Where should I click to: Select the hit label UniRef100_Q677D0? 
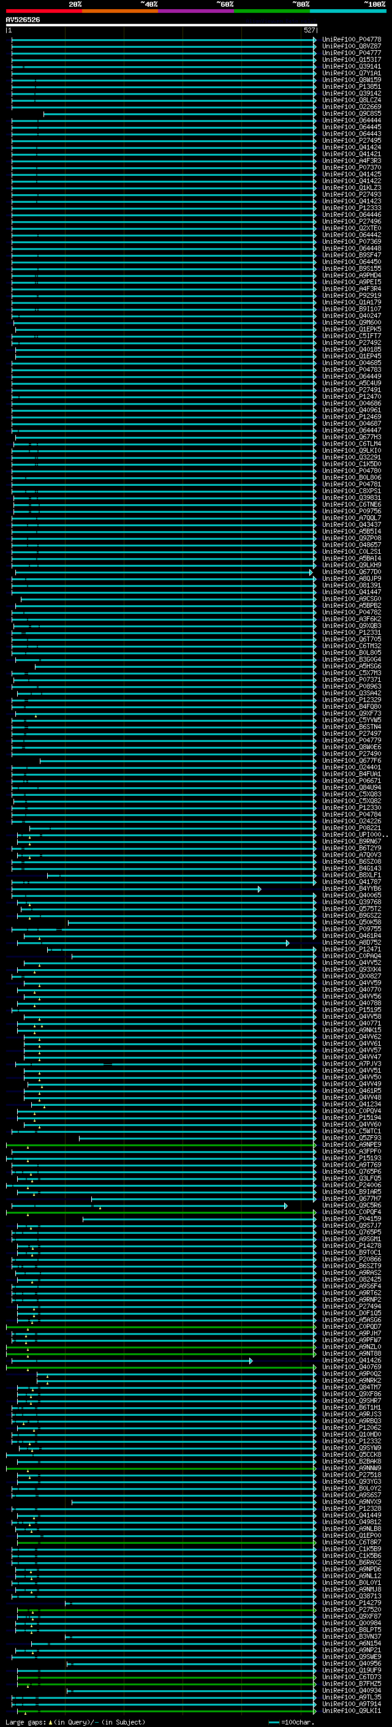pyautogui.click(x=352, y=572)
